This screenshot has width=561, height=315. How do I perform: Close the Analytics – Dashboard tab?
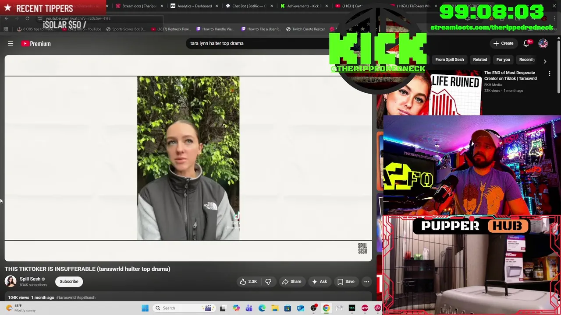(x=217, y=6)
